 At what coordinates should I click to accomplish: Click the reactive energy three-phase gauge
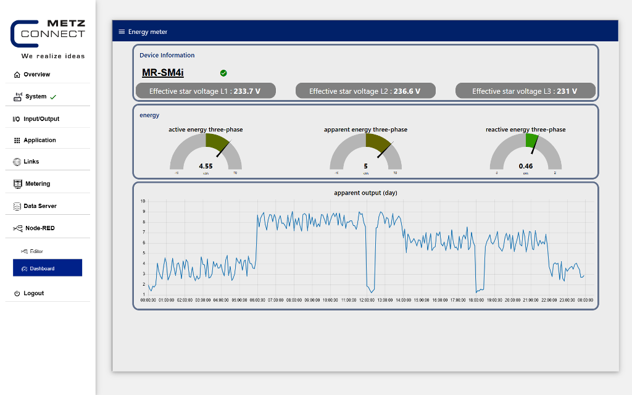pyautogui.click(x=526, y=153)
